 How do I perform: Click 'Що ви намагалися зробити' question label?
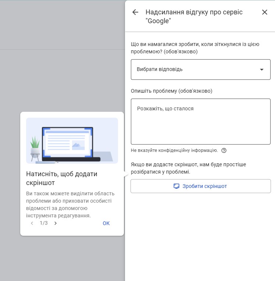(x=195, y=48)
